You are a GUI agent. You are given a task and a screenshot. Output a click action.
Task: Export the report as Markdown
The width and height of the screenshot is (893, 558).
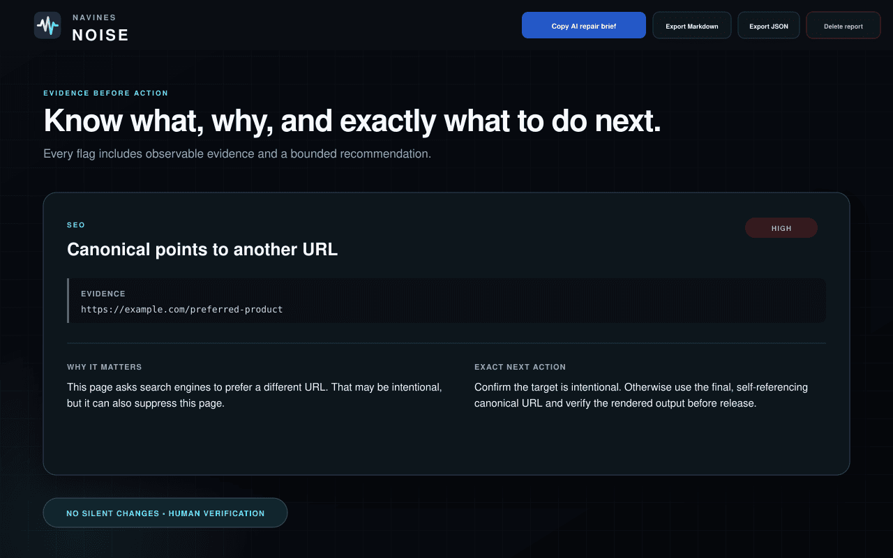(x=692, y=26)
